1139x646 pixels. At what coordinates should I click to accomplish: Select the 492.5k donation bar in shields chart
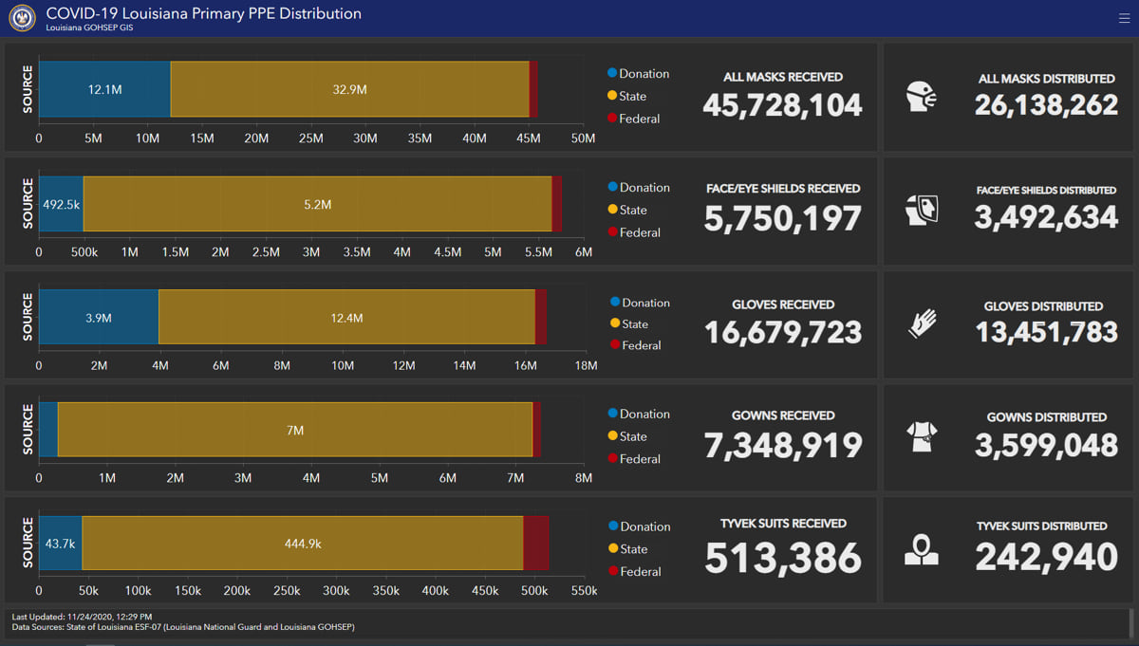click(x=61, y=204)
